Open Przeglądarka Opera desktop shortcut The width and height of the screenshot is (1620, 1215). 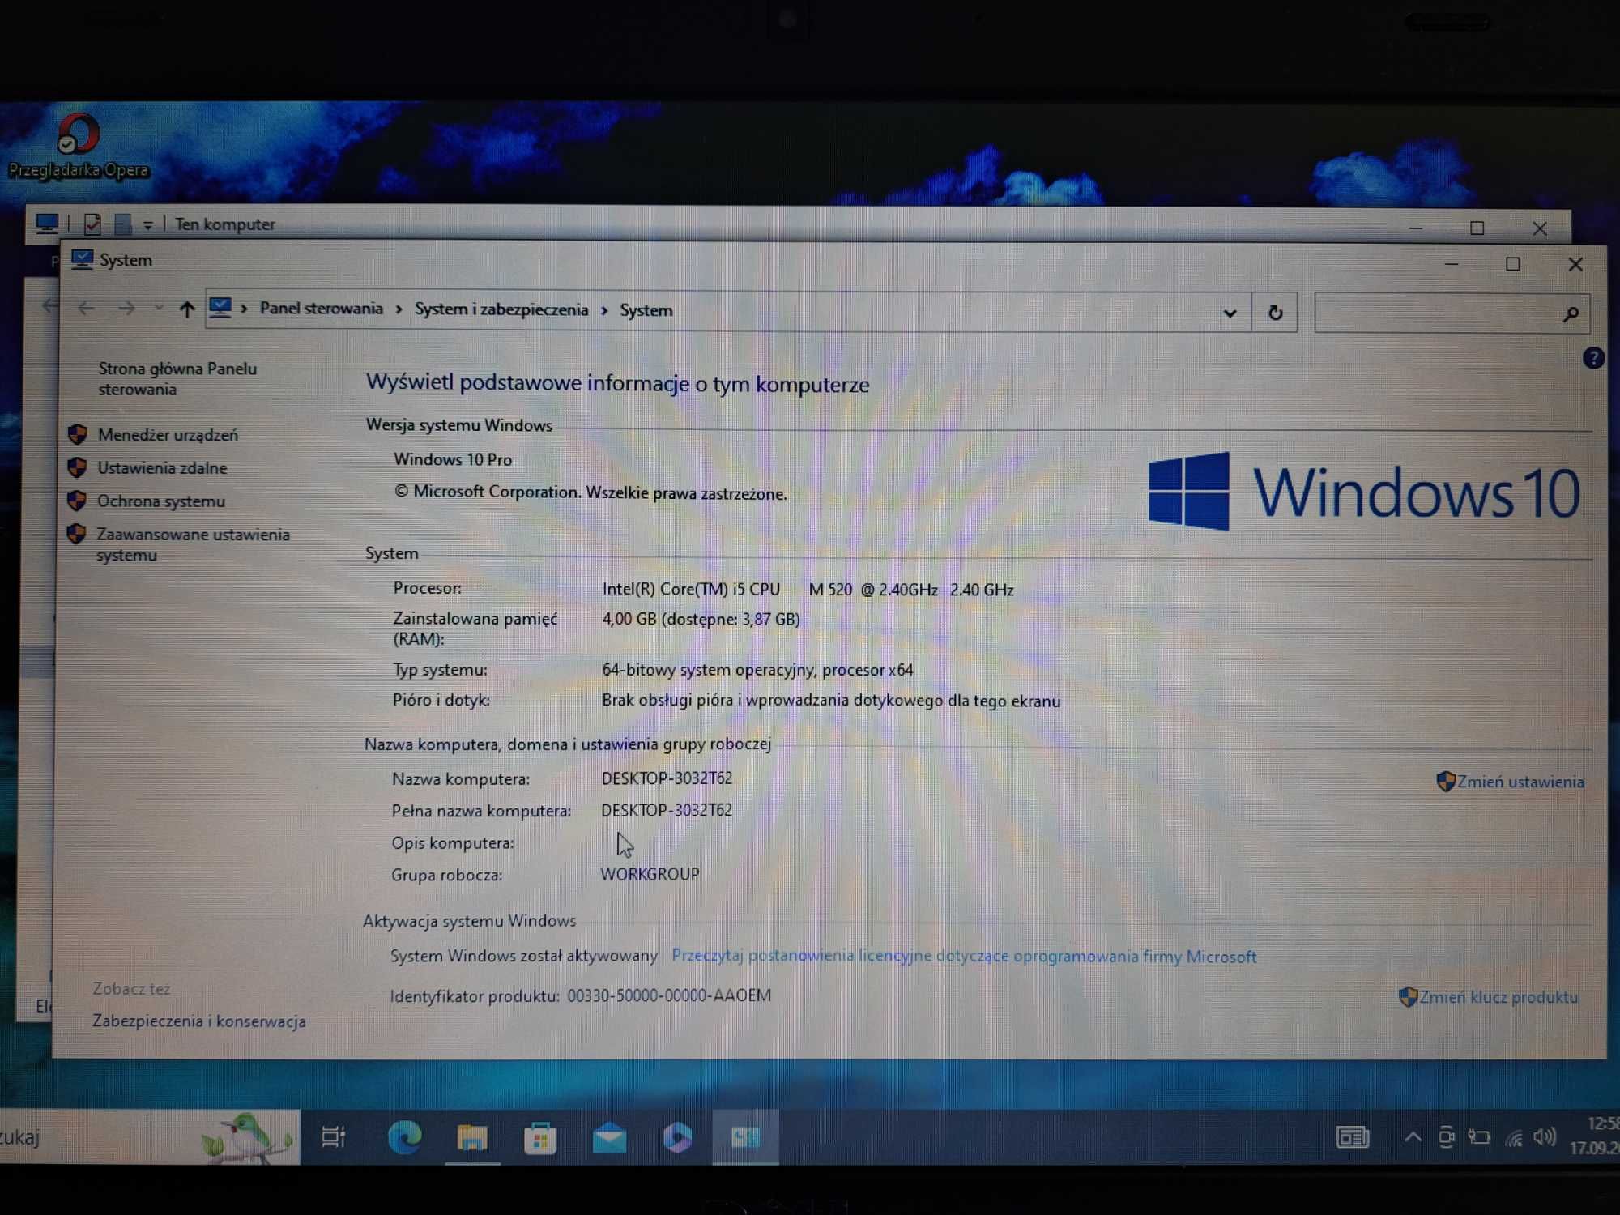click(79, 147)
